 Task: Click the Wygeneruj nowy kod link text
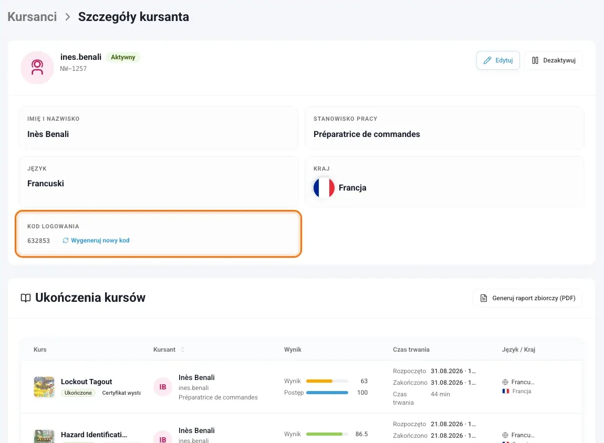[100, 240]
